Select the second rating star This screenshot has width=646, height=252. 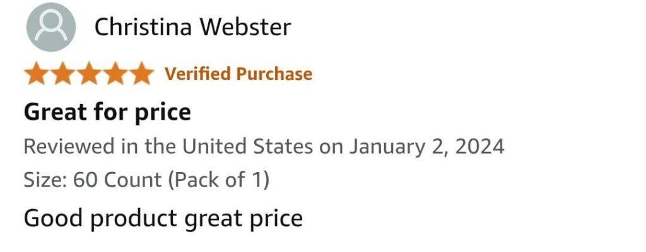click(x=63, y=74)
